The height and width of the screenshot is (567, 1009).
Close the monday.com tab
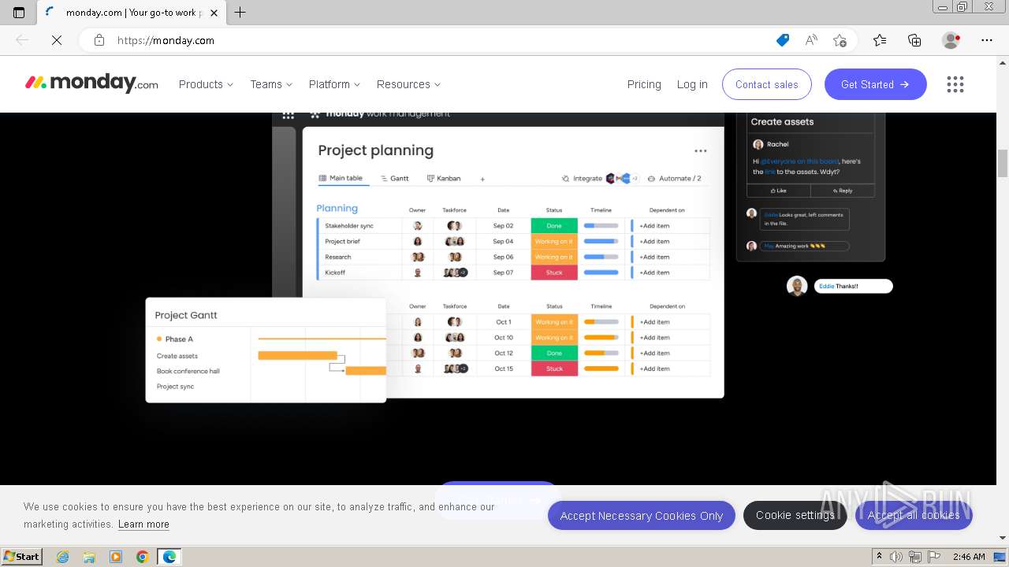click(x=214, y=13)
